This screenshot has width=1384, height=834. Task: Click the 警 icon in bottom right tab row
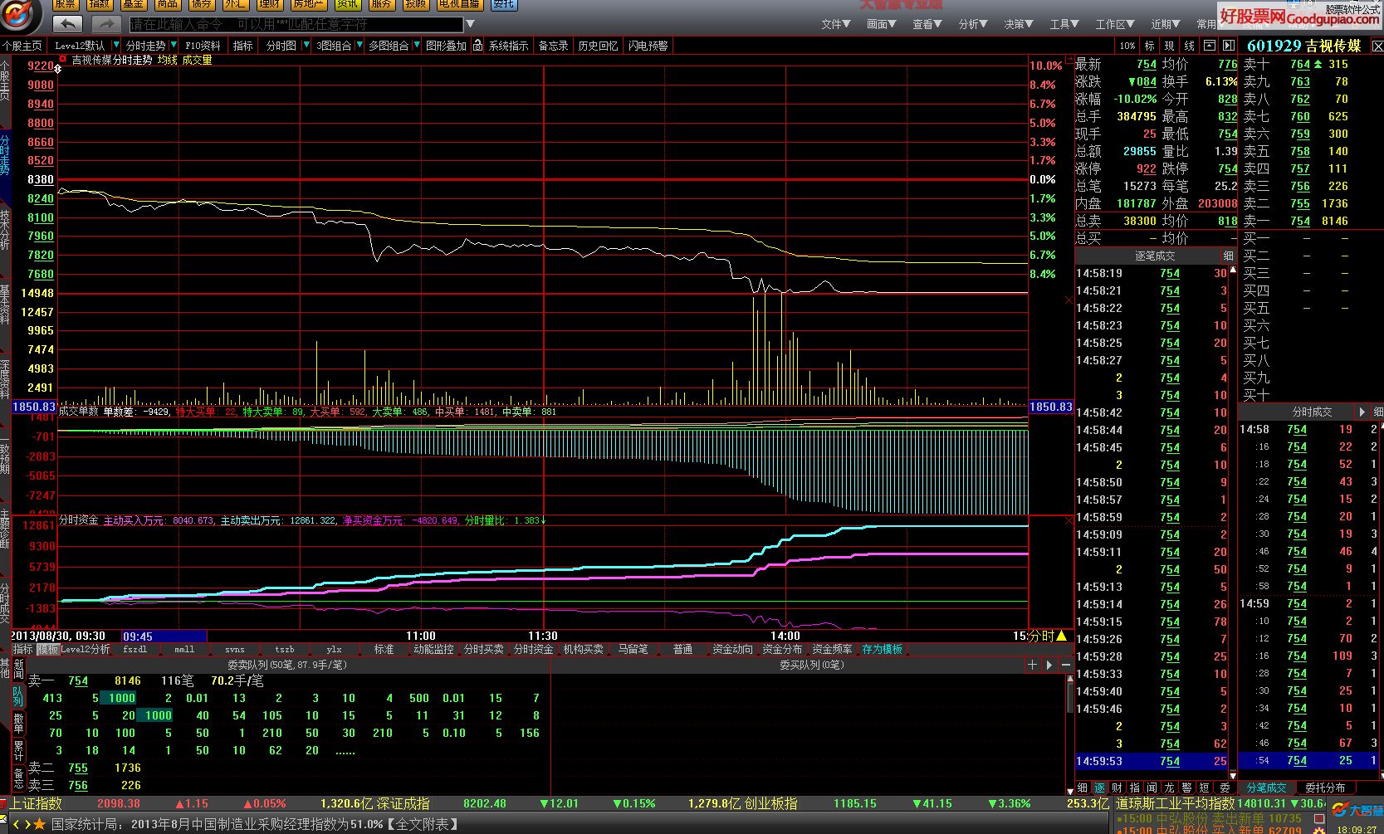click(1186, 788)
